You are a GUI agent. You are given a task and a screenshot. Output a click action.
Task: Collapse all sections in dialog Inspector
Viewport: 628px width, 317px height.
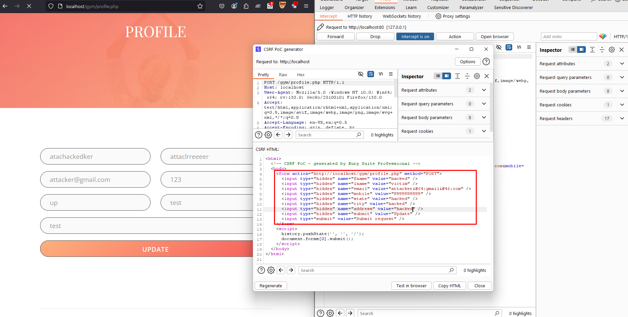(x=467, y=76)
